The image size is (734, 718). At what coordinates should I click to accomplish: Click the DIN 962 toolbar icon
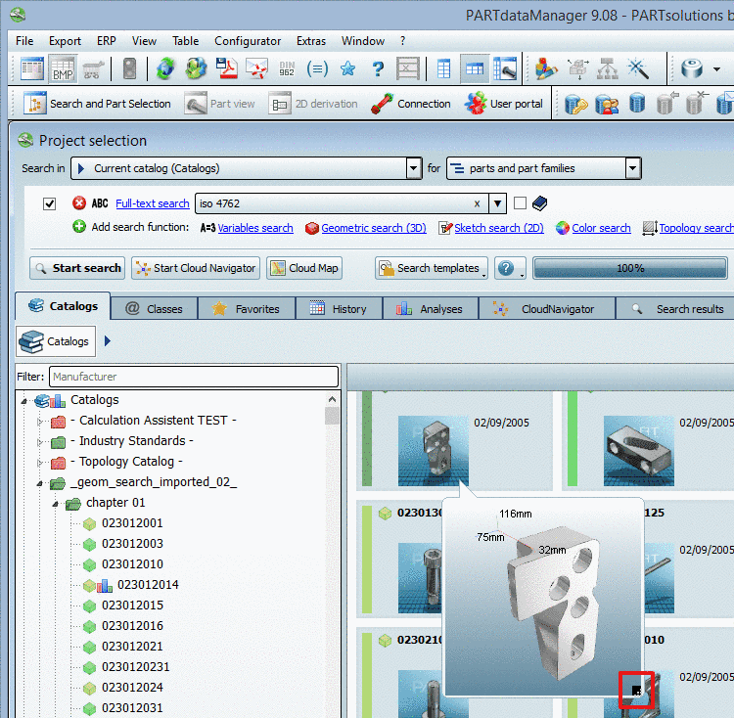287,69
